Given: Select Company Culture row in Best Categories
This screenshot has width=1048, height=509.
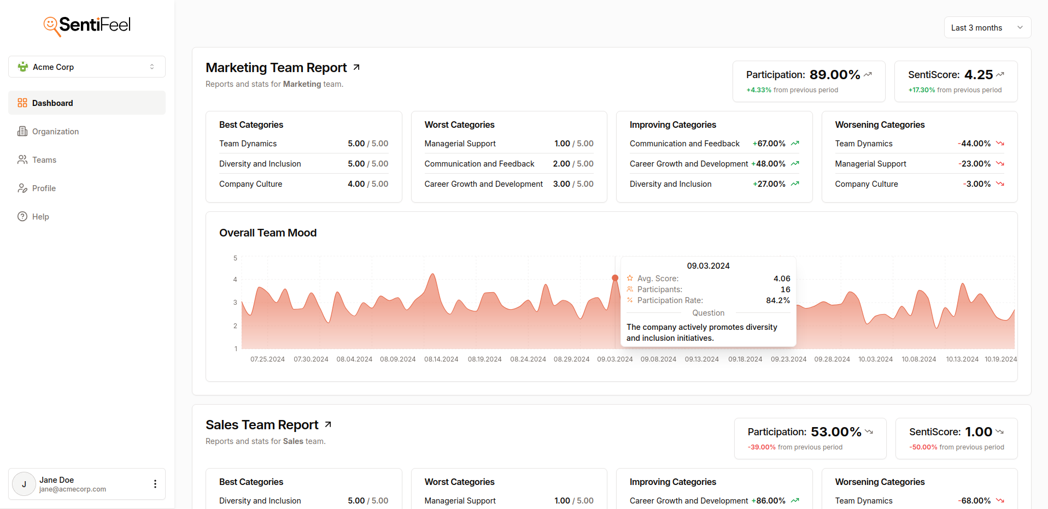Looking at the screenshot, I should (x=304, y=184).
